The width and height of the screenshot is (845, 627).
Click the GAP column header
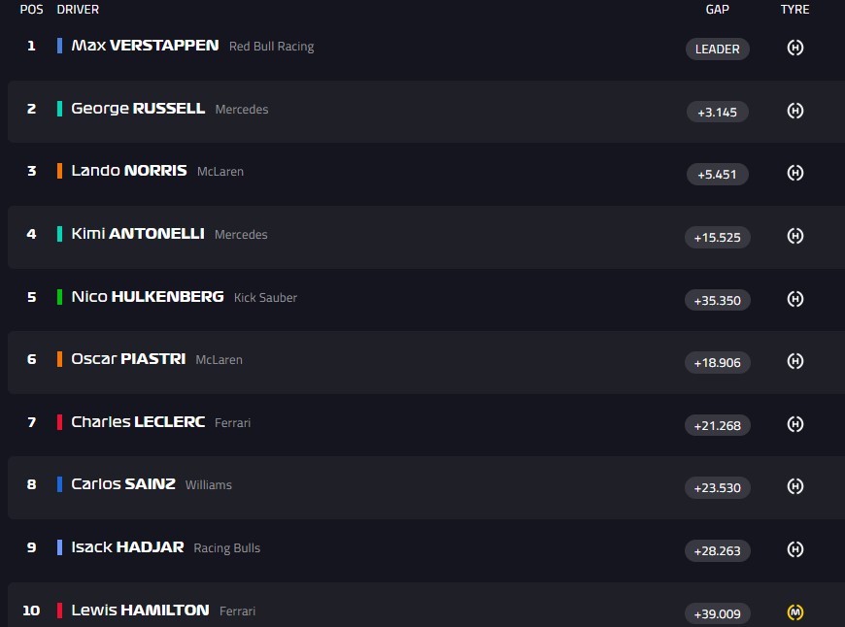pos(717,10)
